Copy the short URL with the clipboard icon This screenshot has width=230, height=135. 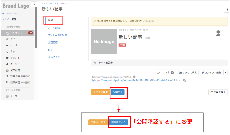pyautogui.click(x=135, y=77)
